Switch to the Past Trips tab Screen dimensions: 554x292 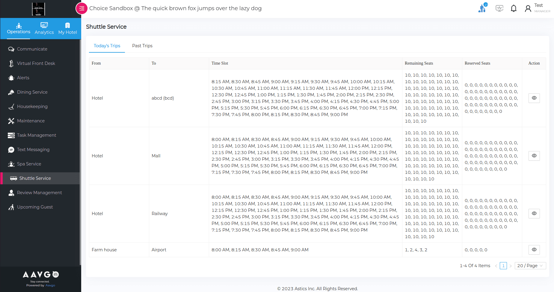coord(142,46)
